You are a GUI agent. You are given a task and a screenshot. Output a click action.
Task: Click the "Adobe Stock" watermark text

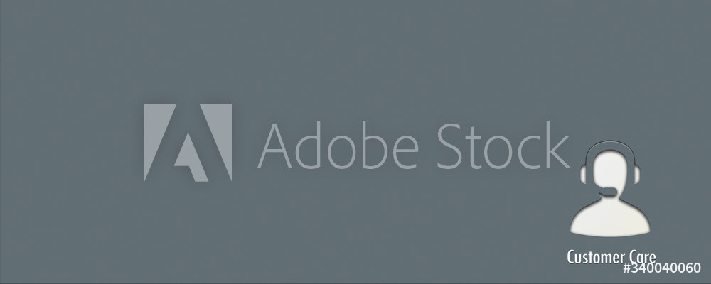pos(414,145)
